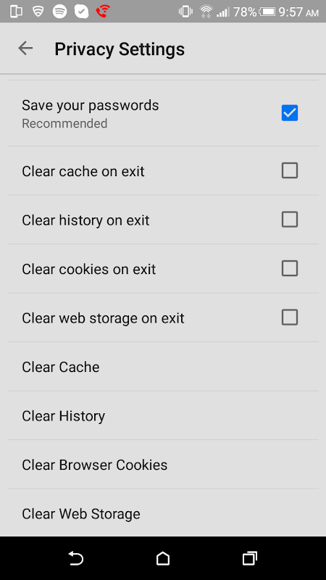Choose Clear Browser Cookies

pos(163,464)
